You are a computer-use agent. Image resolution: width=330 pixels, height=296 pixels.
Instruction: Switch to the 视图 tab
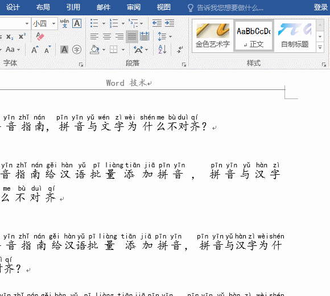tap(164, 7)
